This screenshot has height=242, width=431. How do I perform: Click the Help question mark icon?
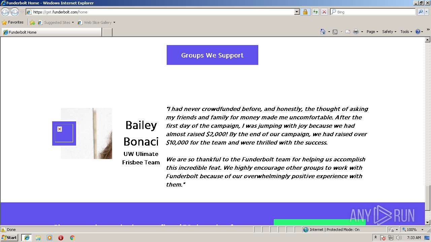coord(418,32)
